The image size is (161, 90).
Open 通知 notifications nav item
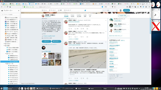[60, 10]
